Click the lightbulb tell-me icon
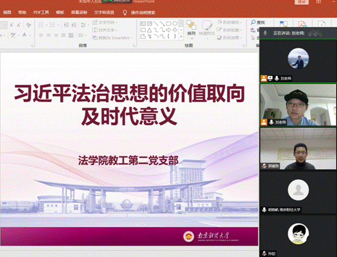The width and height of the screenshot is (337, 257). pos(125,13)
